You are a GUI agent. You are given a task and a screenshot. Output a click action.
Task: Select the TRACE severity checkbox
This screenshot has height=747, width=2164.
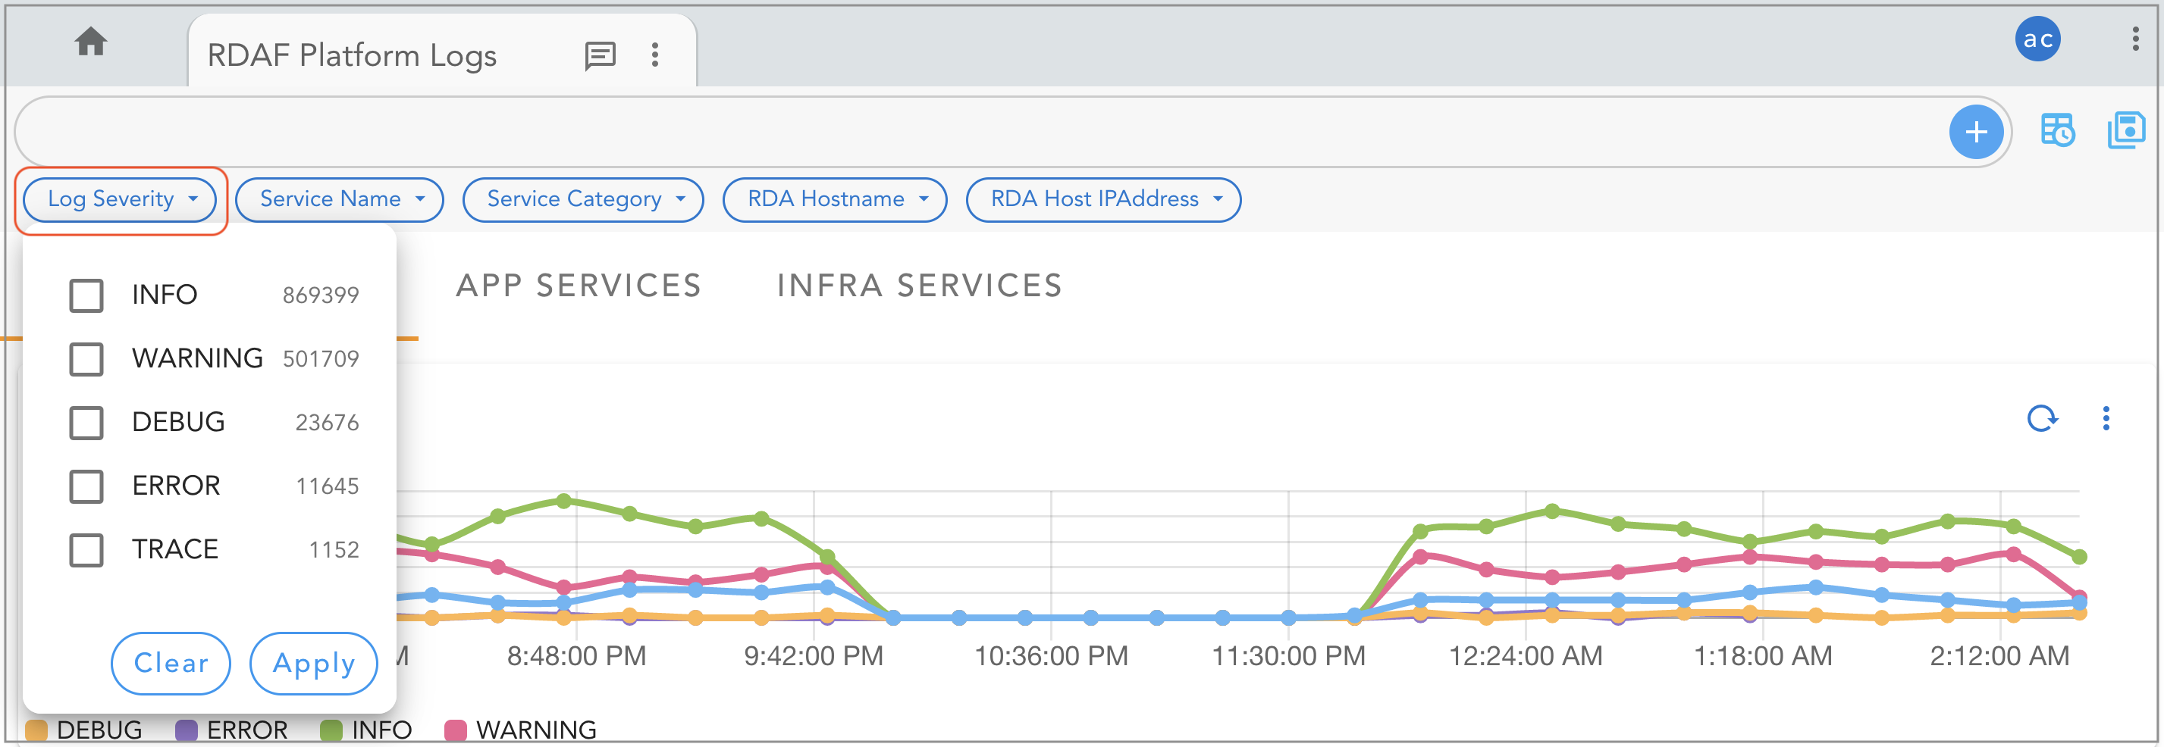(x=86, y=550)
